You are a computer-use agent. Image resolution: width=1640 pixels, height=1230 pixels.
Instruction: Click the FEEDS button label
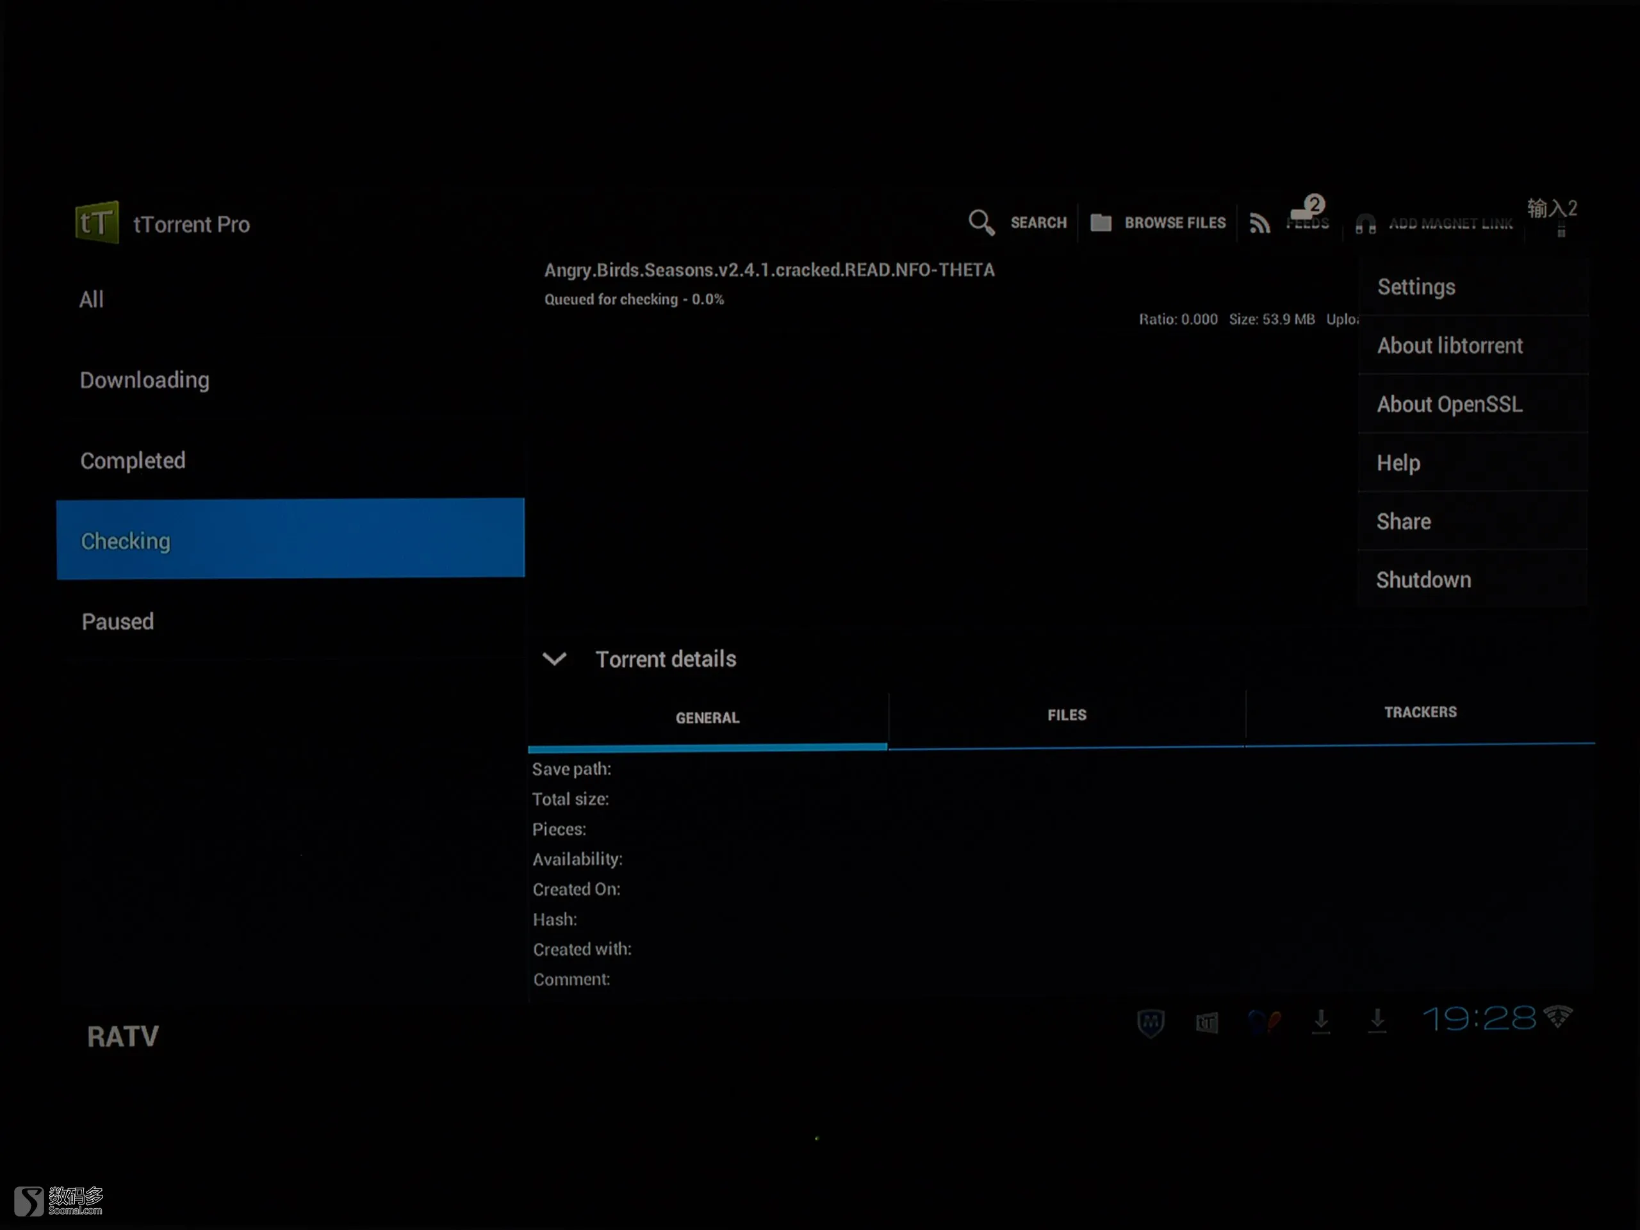click(1308, 224)
